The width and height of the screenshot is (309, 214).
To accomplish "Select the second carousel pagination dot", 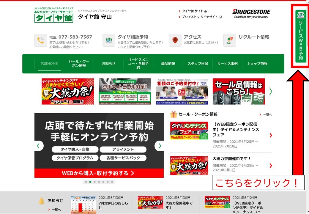I will coord(90,182).
